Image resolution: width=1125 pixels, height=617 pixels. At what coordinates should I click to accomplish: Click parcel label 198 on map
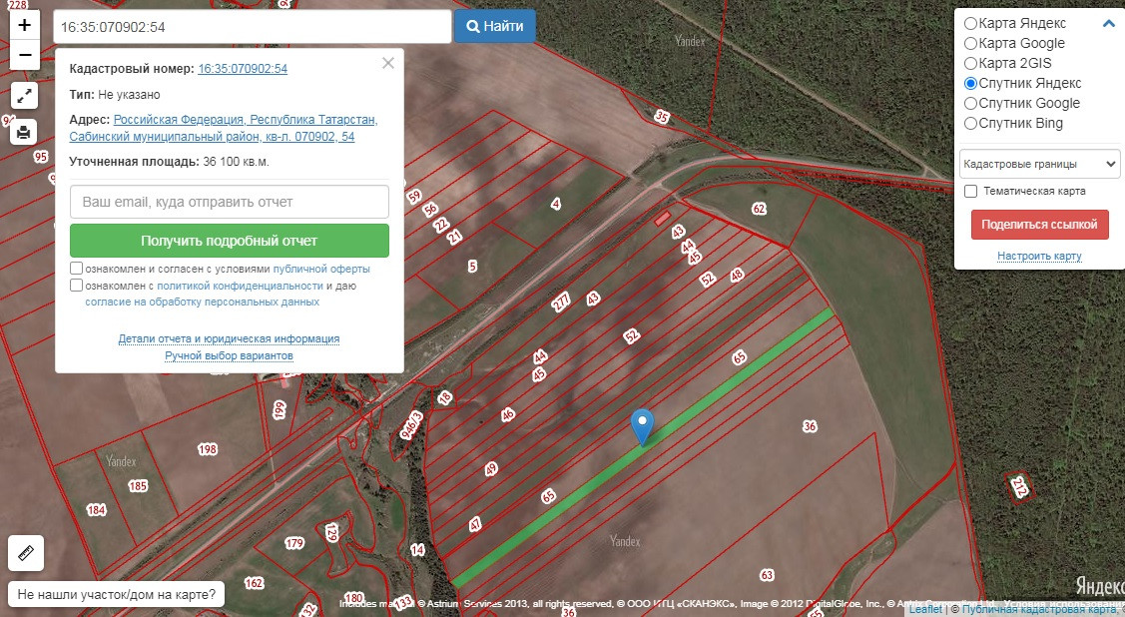pos(208,450)
